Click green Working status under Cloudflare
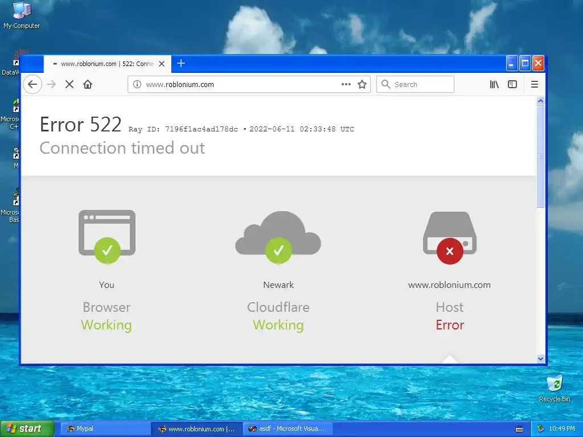 (x=278, y=325)
